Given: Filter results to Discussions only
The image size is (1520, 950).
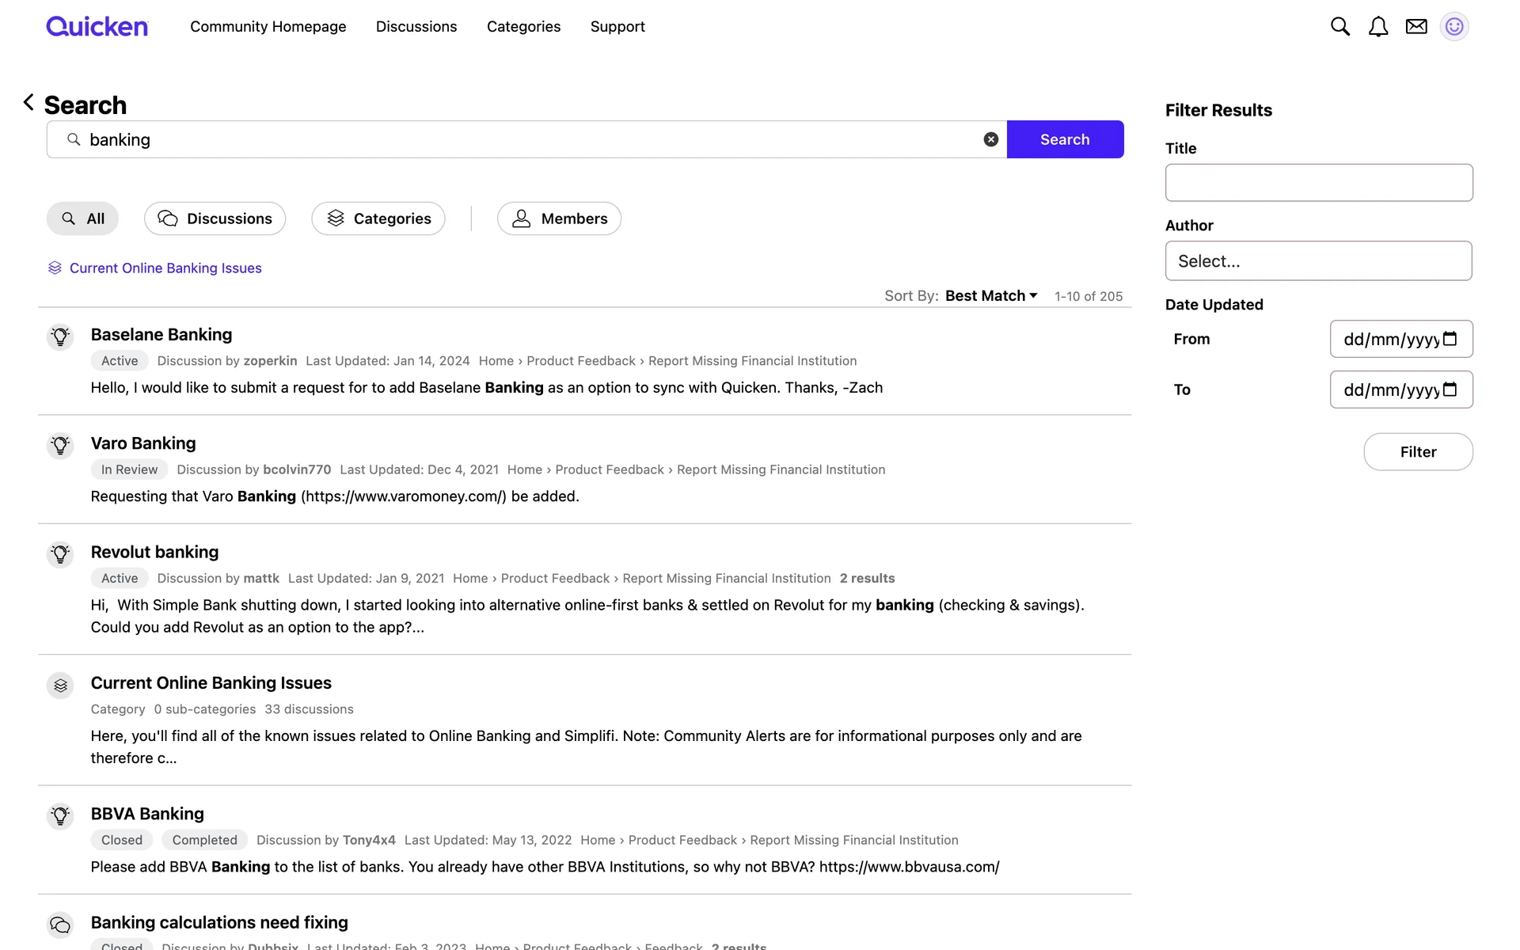Looking at the screenshot, I should click(215, 218).
